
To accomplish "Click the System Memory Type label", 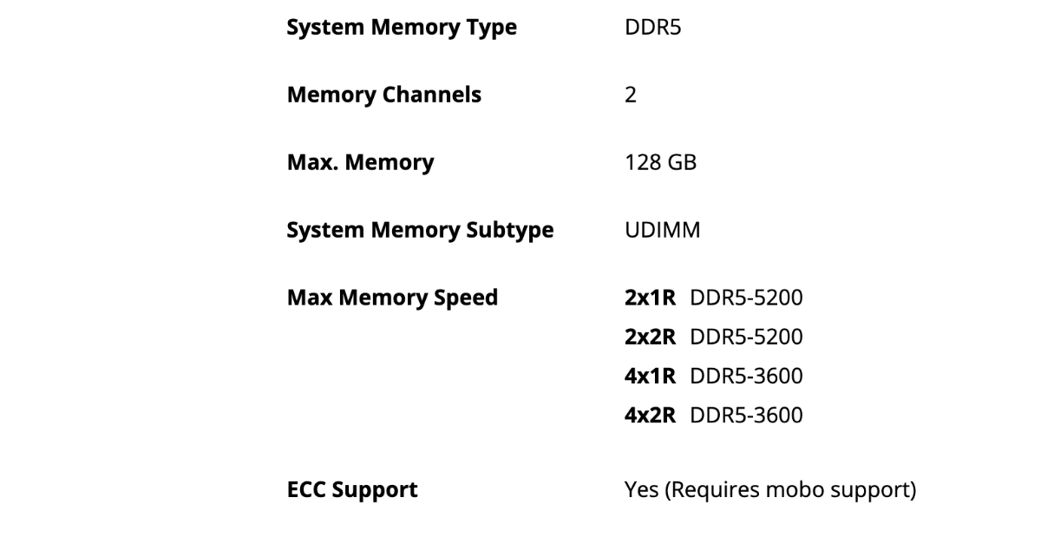I will tap(402, 27).
